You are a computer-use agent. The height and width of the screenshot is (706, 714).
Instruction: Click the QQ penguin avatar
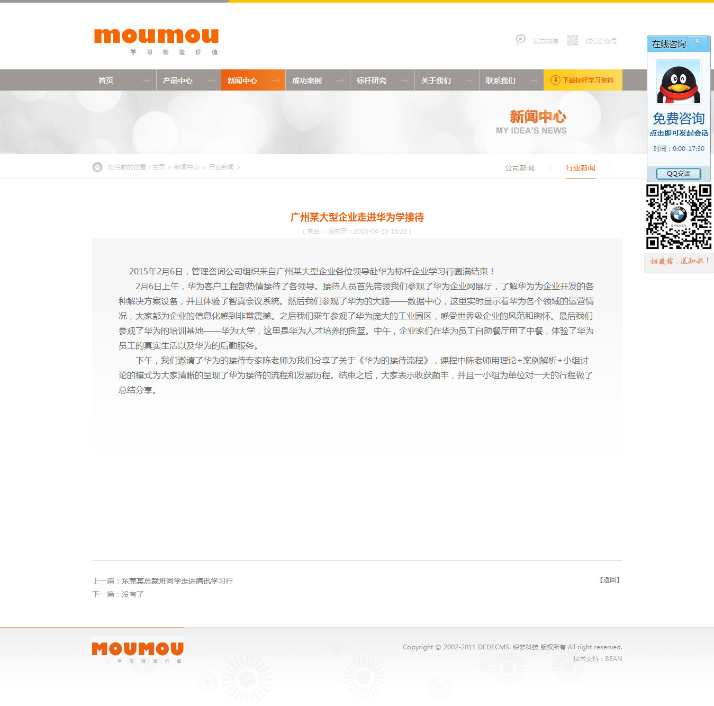[678, 82]
